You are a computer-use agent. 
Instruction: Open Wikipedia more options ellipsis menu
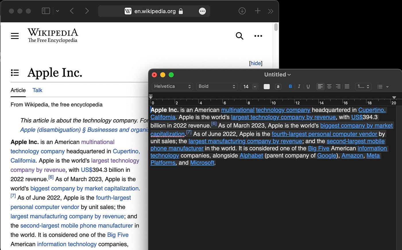[x=258, y=36]
